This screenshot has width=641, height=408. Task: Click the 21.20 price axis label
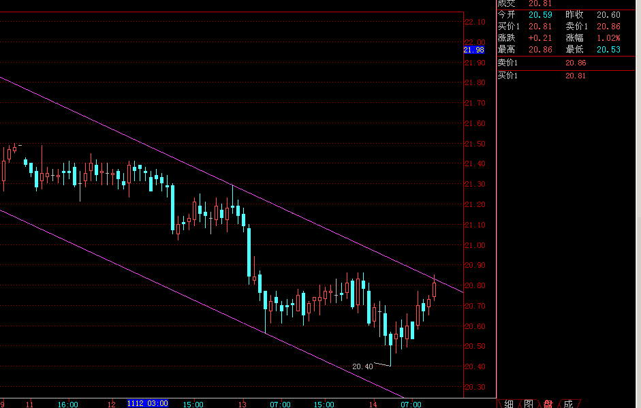pyautogui.click(x=475, y=204)
